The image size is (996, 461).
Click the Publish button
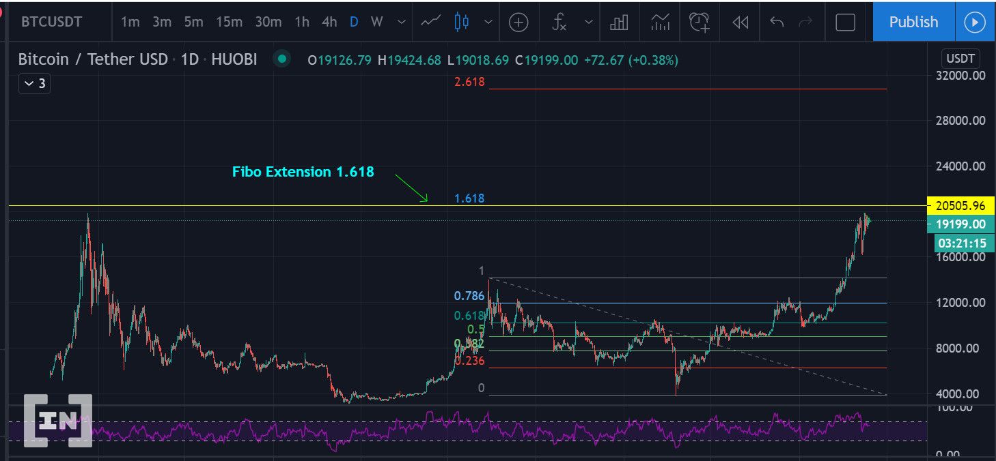(x=913, y=22)
